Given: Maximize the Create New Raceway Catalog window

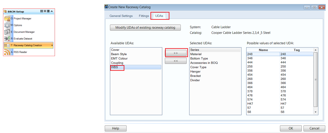Looking at the screenshot, I should [x=314, y=7].
